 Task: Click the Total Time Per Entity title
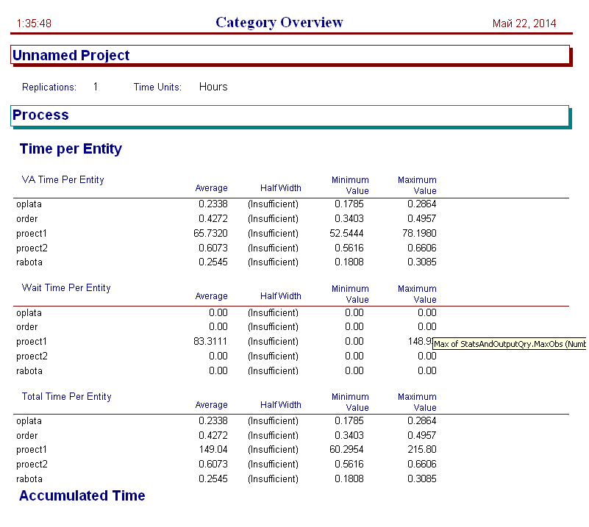pos(66,396)
